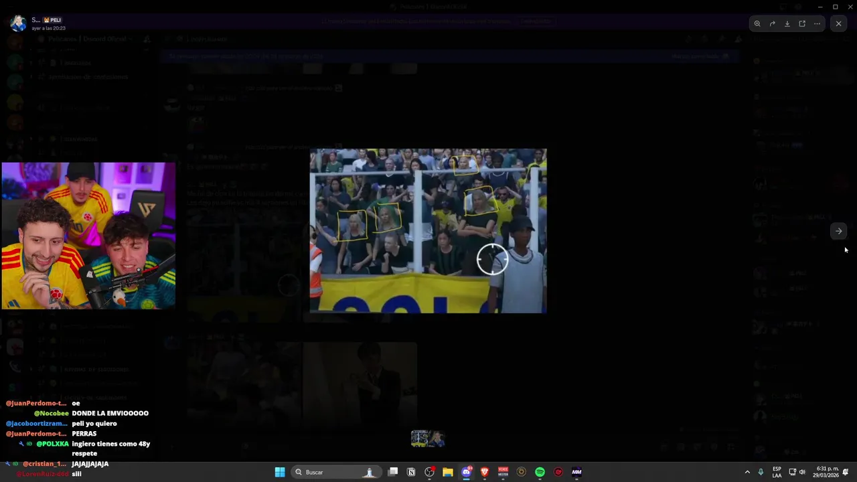The height and width of the screenshot is (482, 857).
Task: Click the enlarged crowd image in the viewer
Action: coord(428,231)
